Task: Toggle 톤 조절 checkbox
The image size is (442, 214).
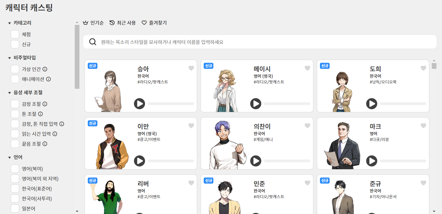Action: point(15,114)
